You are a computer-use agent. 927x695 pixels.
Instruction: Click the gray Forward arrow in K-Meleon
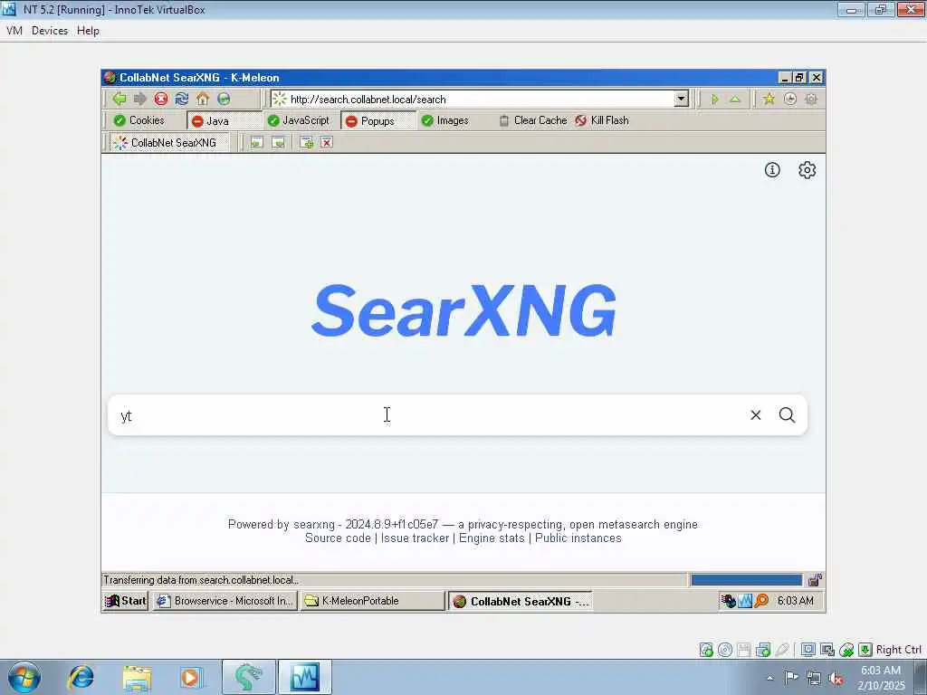coord(140,99)
